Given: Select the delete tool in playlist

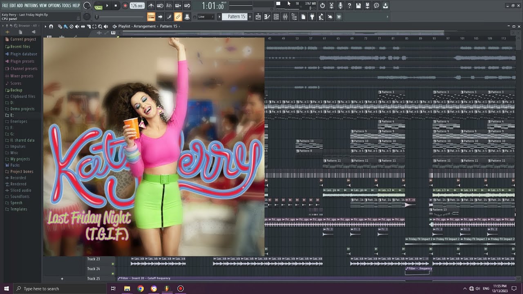Looking at the screenshot, I should (72, 26).
